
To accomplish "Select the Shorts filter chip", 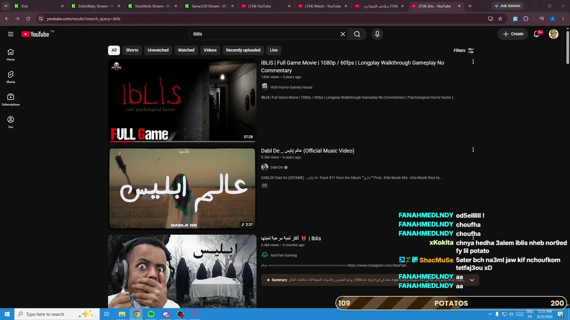I will pos(132,50).
